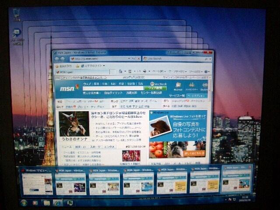Open the desktop shortcut below Recycle Bin
The width and height of the screenshot is (280, 210).
coord(17,37)
